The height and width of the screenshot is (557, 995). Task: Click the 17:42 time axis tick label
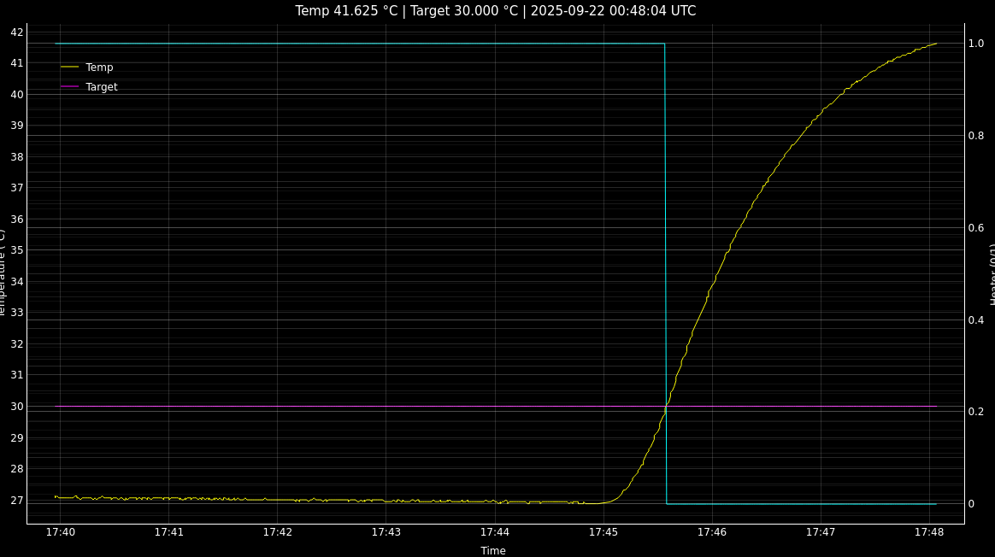[x=277, y=532]
